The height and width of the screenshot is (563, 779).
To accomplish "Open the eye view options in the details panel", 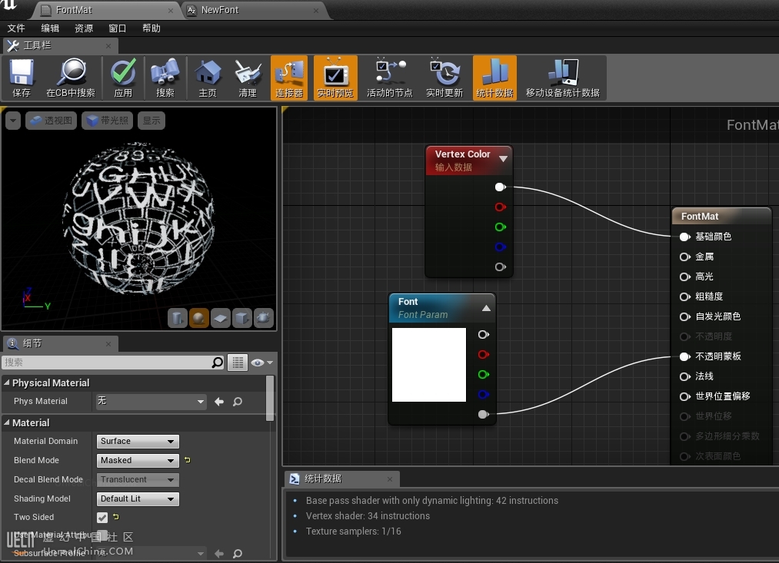I will point(261,363).
